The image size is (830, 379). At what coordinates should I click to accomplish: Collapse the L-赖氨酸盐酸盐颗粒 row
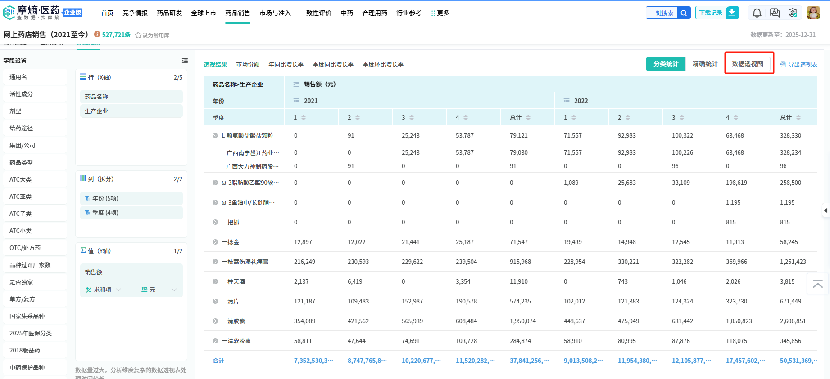coord(215,135)
